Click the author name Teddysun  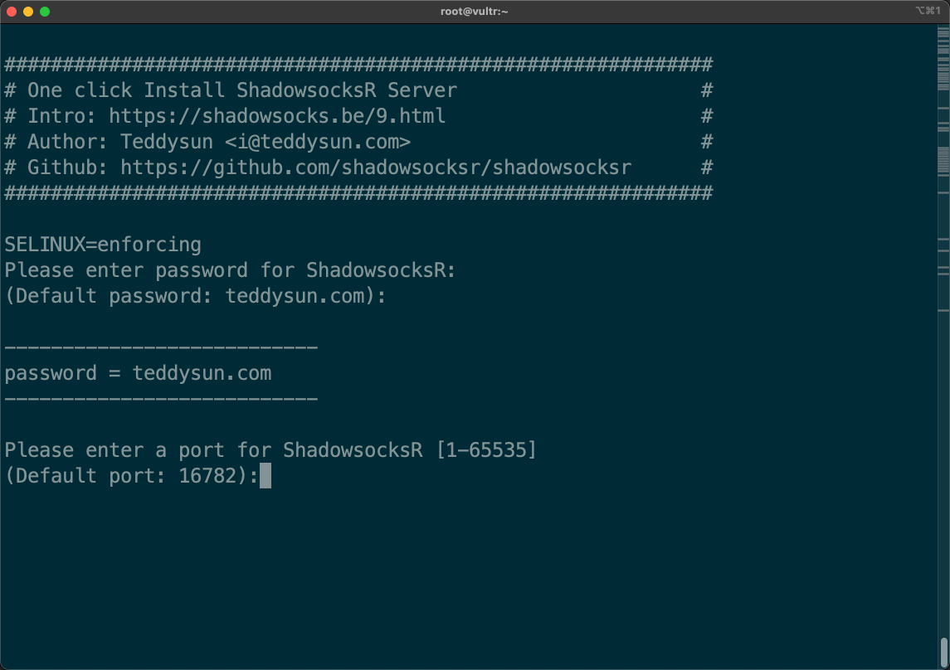167,142
